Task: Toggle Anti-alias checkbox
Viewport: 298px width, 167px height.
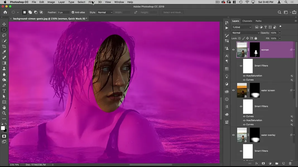Action: pos(73,12)
